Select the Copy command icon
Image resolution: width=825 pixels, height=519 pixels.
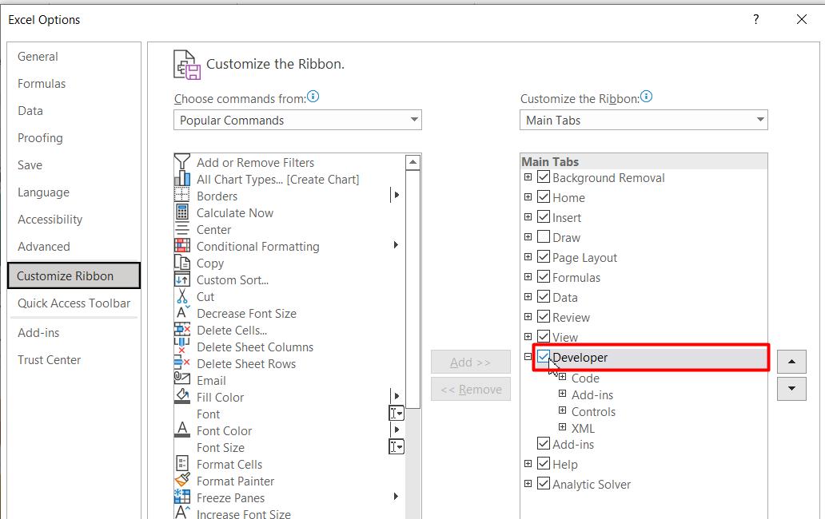pyautogui.click(x=182, y=263)
